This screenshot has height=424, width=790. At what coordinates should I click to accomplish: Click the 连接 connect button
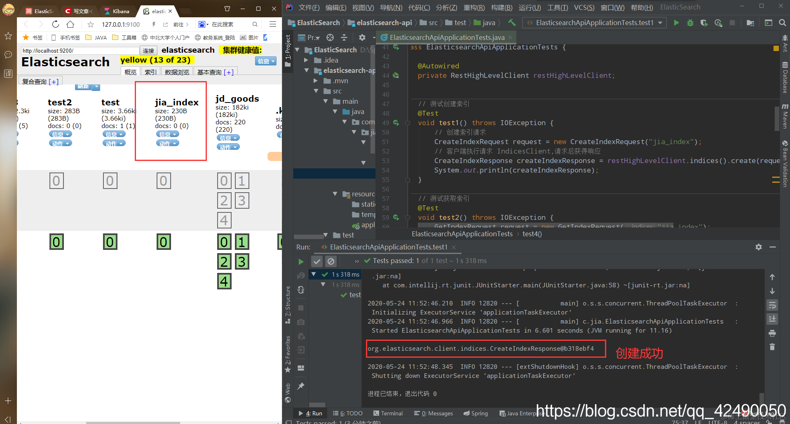coord(149,51)
